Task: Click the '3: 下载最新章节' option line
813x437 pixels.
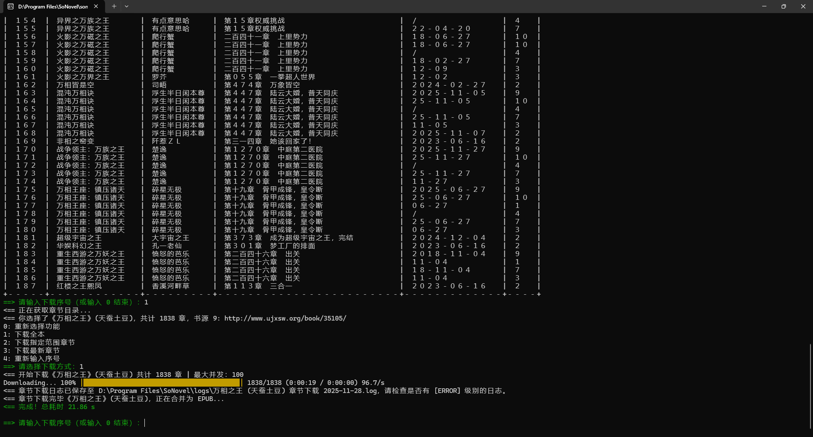Action: tap(31, 350)
